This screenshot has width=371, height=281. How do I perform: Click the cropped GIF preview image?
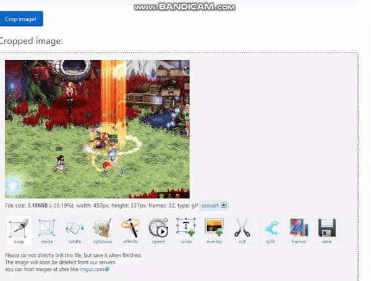97,129
